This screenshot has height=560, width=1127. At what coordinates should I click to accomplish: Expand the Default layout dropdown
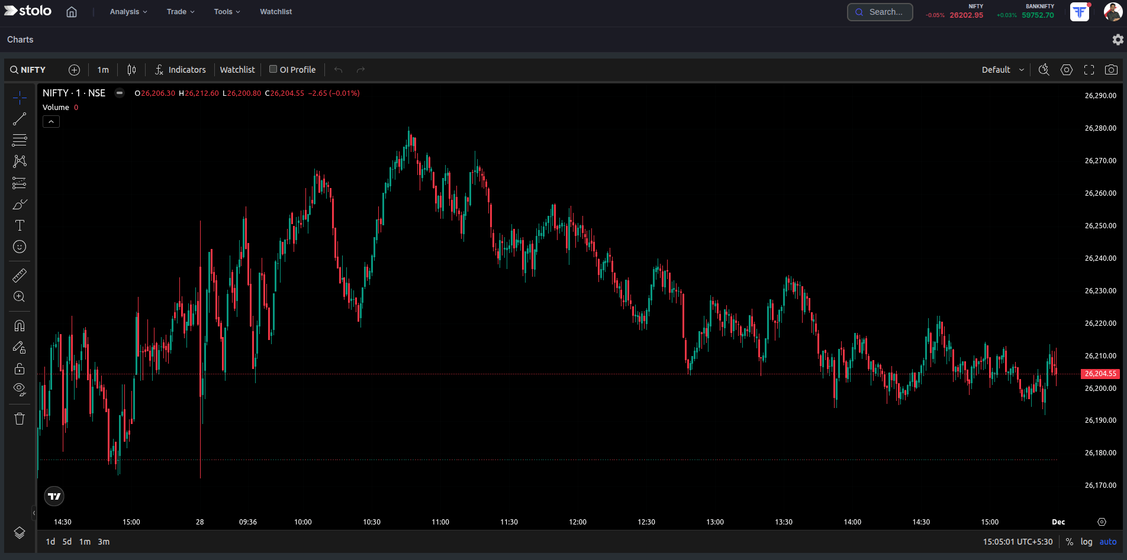pyautogui.click(x=1002, y=69)
